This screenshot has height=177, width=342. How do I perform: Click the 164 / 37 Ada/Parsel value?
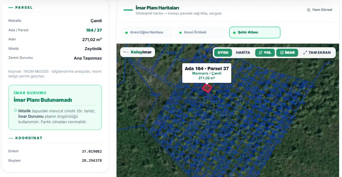[94, 30]
